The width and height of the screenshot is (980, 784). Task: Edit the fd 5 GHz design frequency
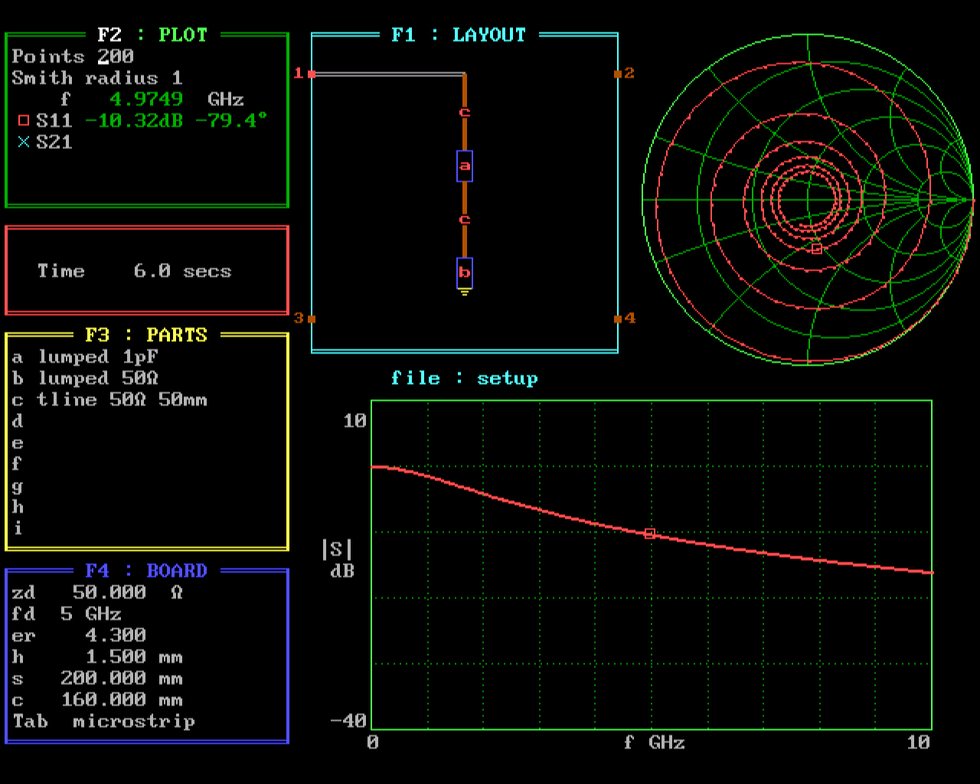pyautogui.click(x=67, y=614)
